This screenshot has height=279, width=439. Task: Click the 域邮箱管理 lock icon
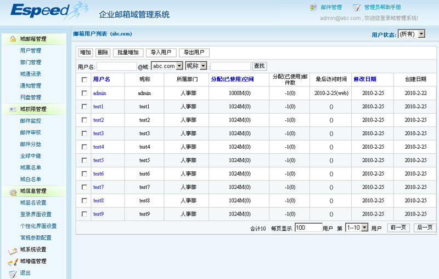tap(12, 39)
